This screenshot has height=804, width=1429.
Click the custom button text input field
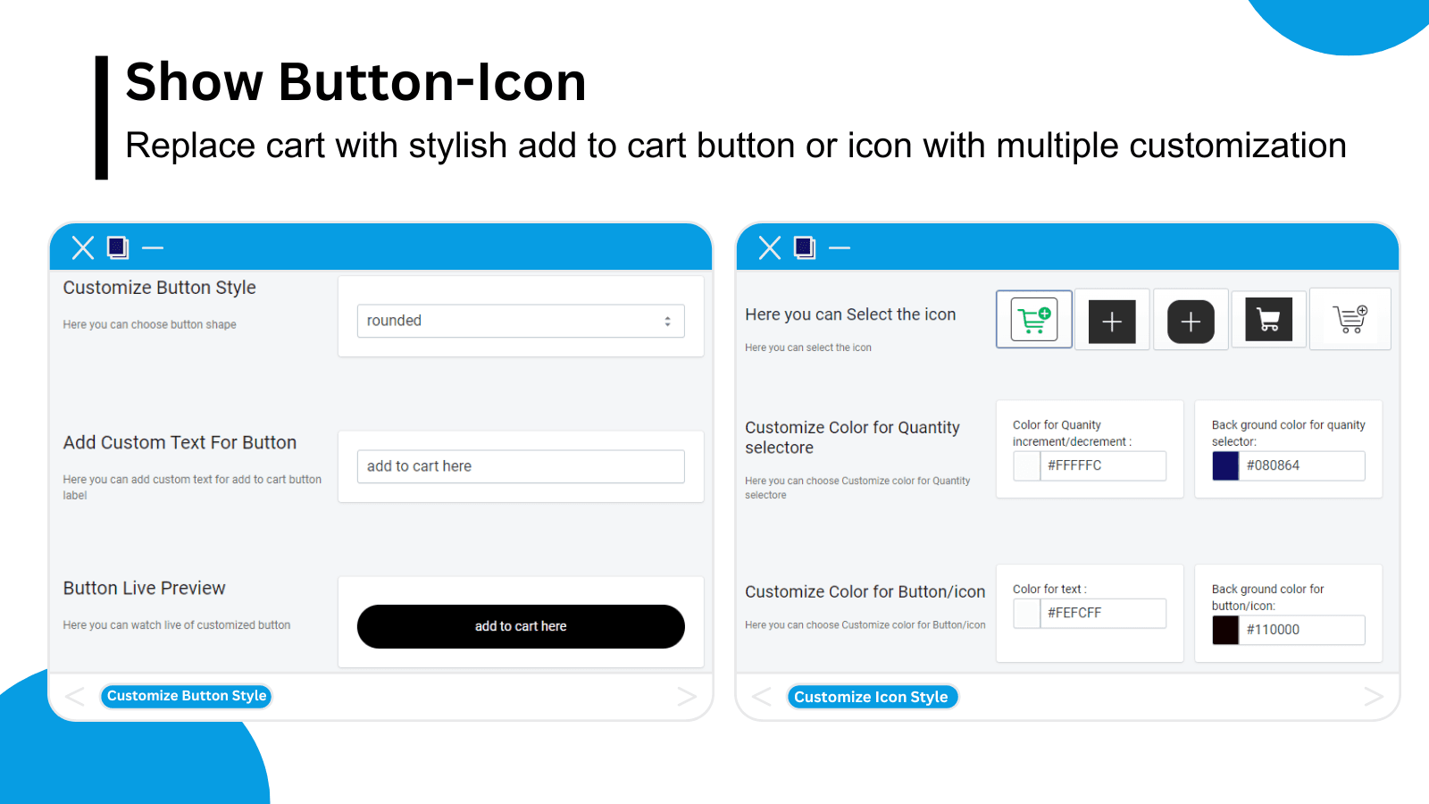coord(521,466)
